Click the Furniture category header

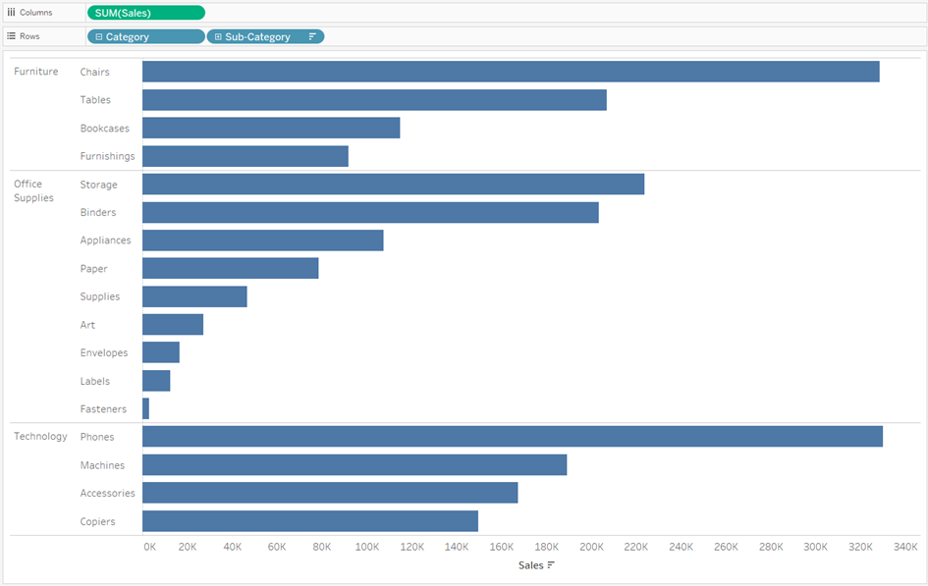37,71
